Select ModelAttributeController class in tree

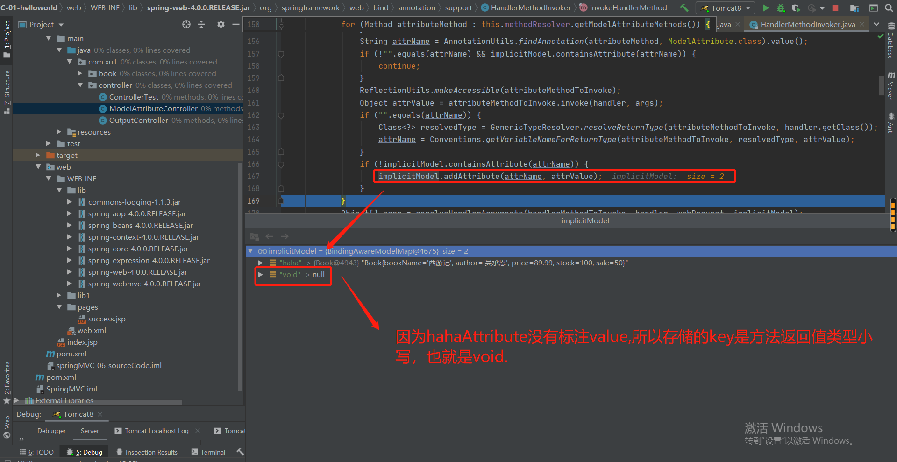[153, 108]
